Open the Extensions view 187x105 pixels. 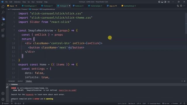pyautogui.click(x=3, y=30)
